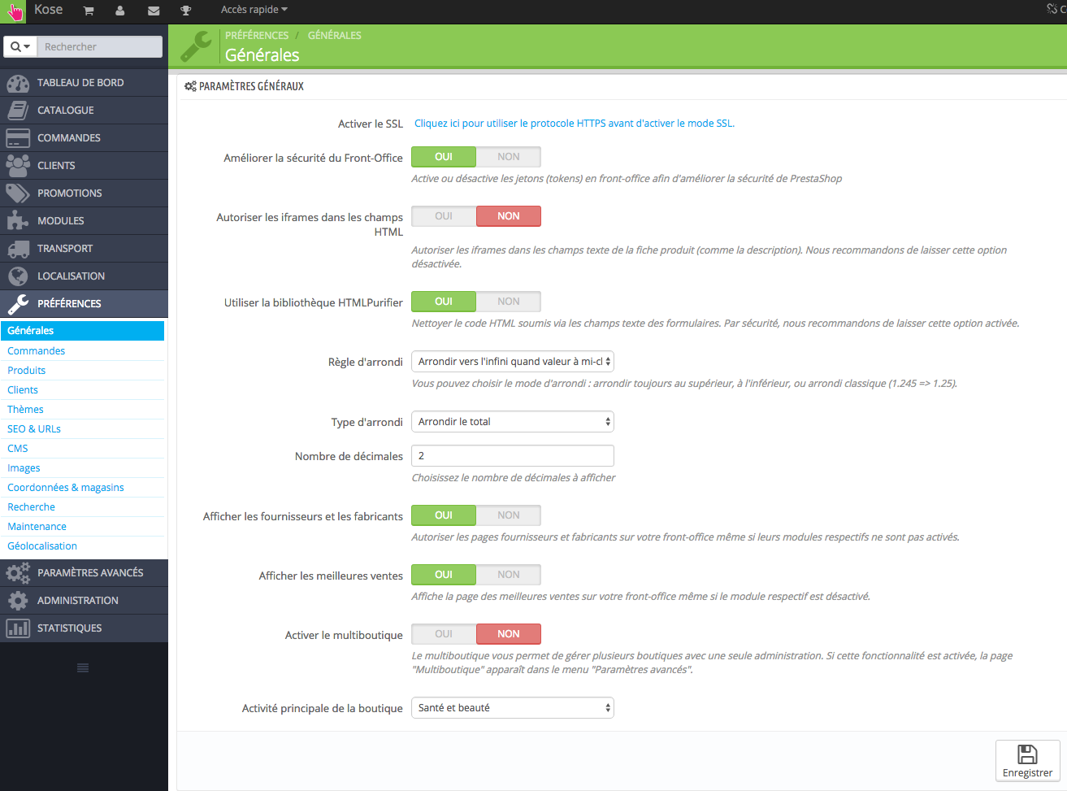Open the shopping cart icon in top bar
This screenshot has width=1067, height=791.
tap(89, 11)
